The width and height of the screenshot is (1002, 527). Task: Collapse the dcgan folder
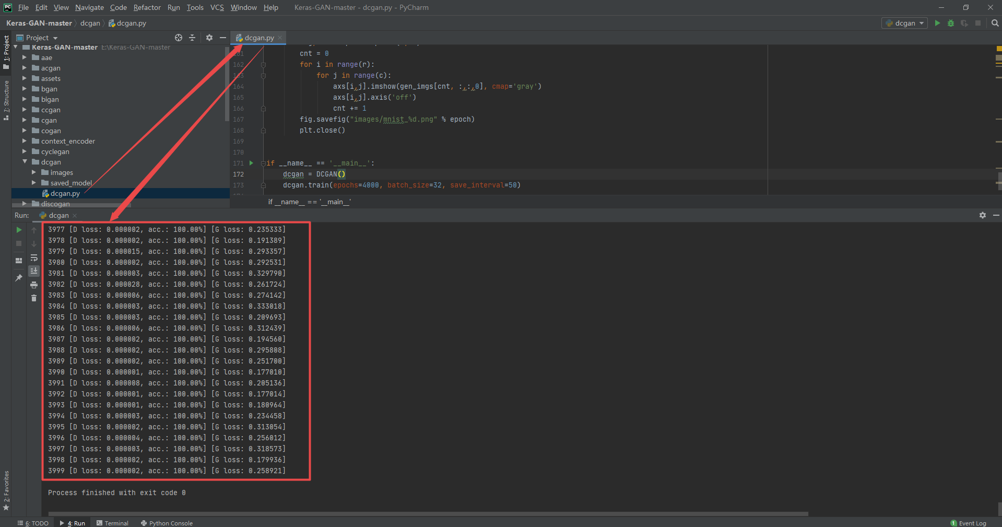point(24,162)
